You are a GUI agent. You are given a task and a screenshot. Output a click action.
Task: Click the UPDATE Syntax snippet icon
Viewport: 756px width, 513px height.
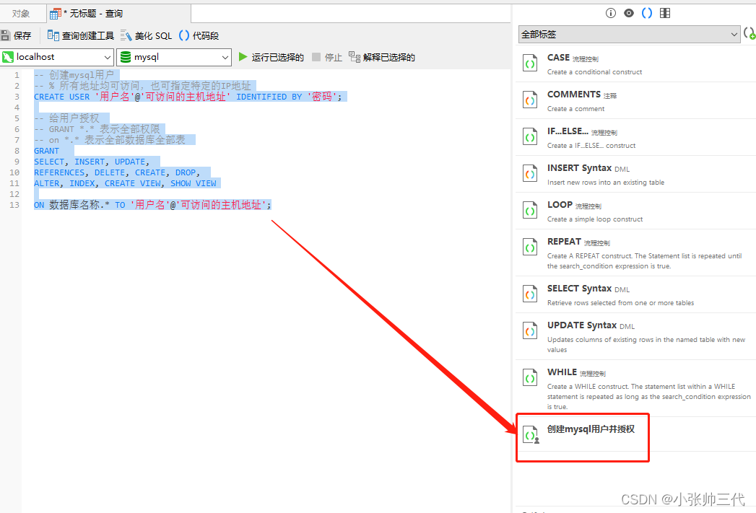pos(530,331)
